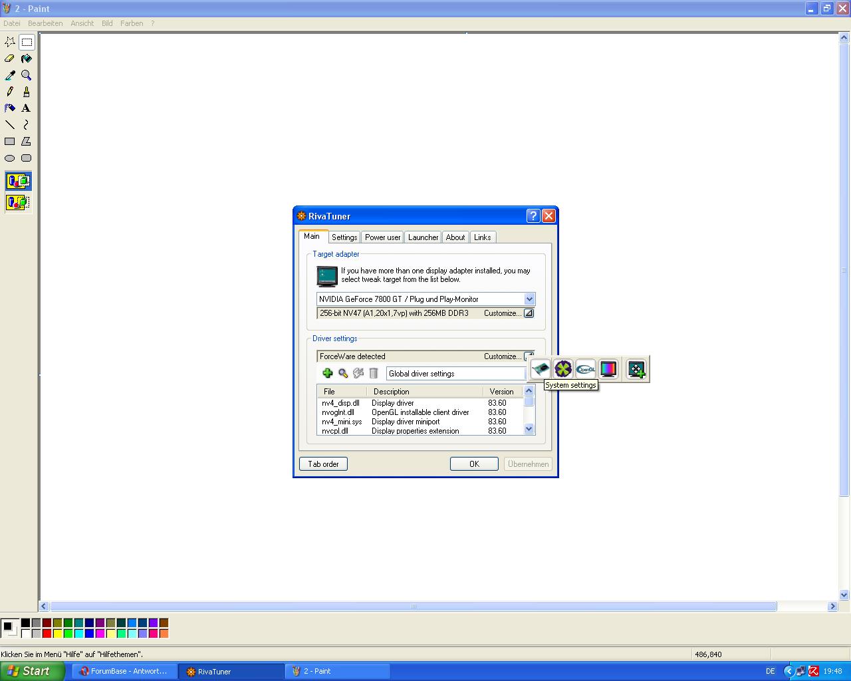Select the Pencil tool in Paint

pyautogui.click(x=10, y=92)
